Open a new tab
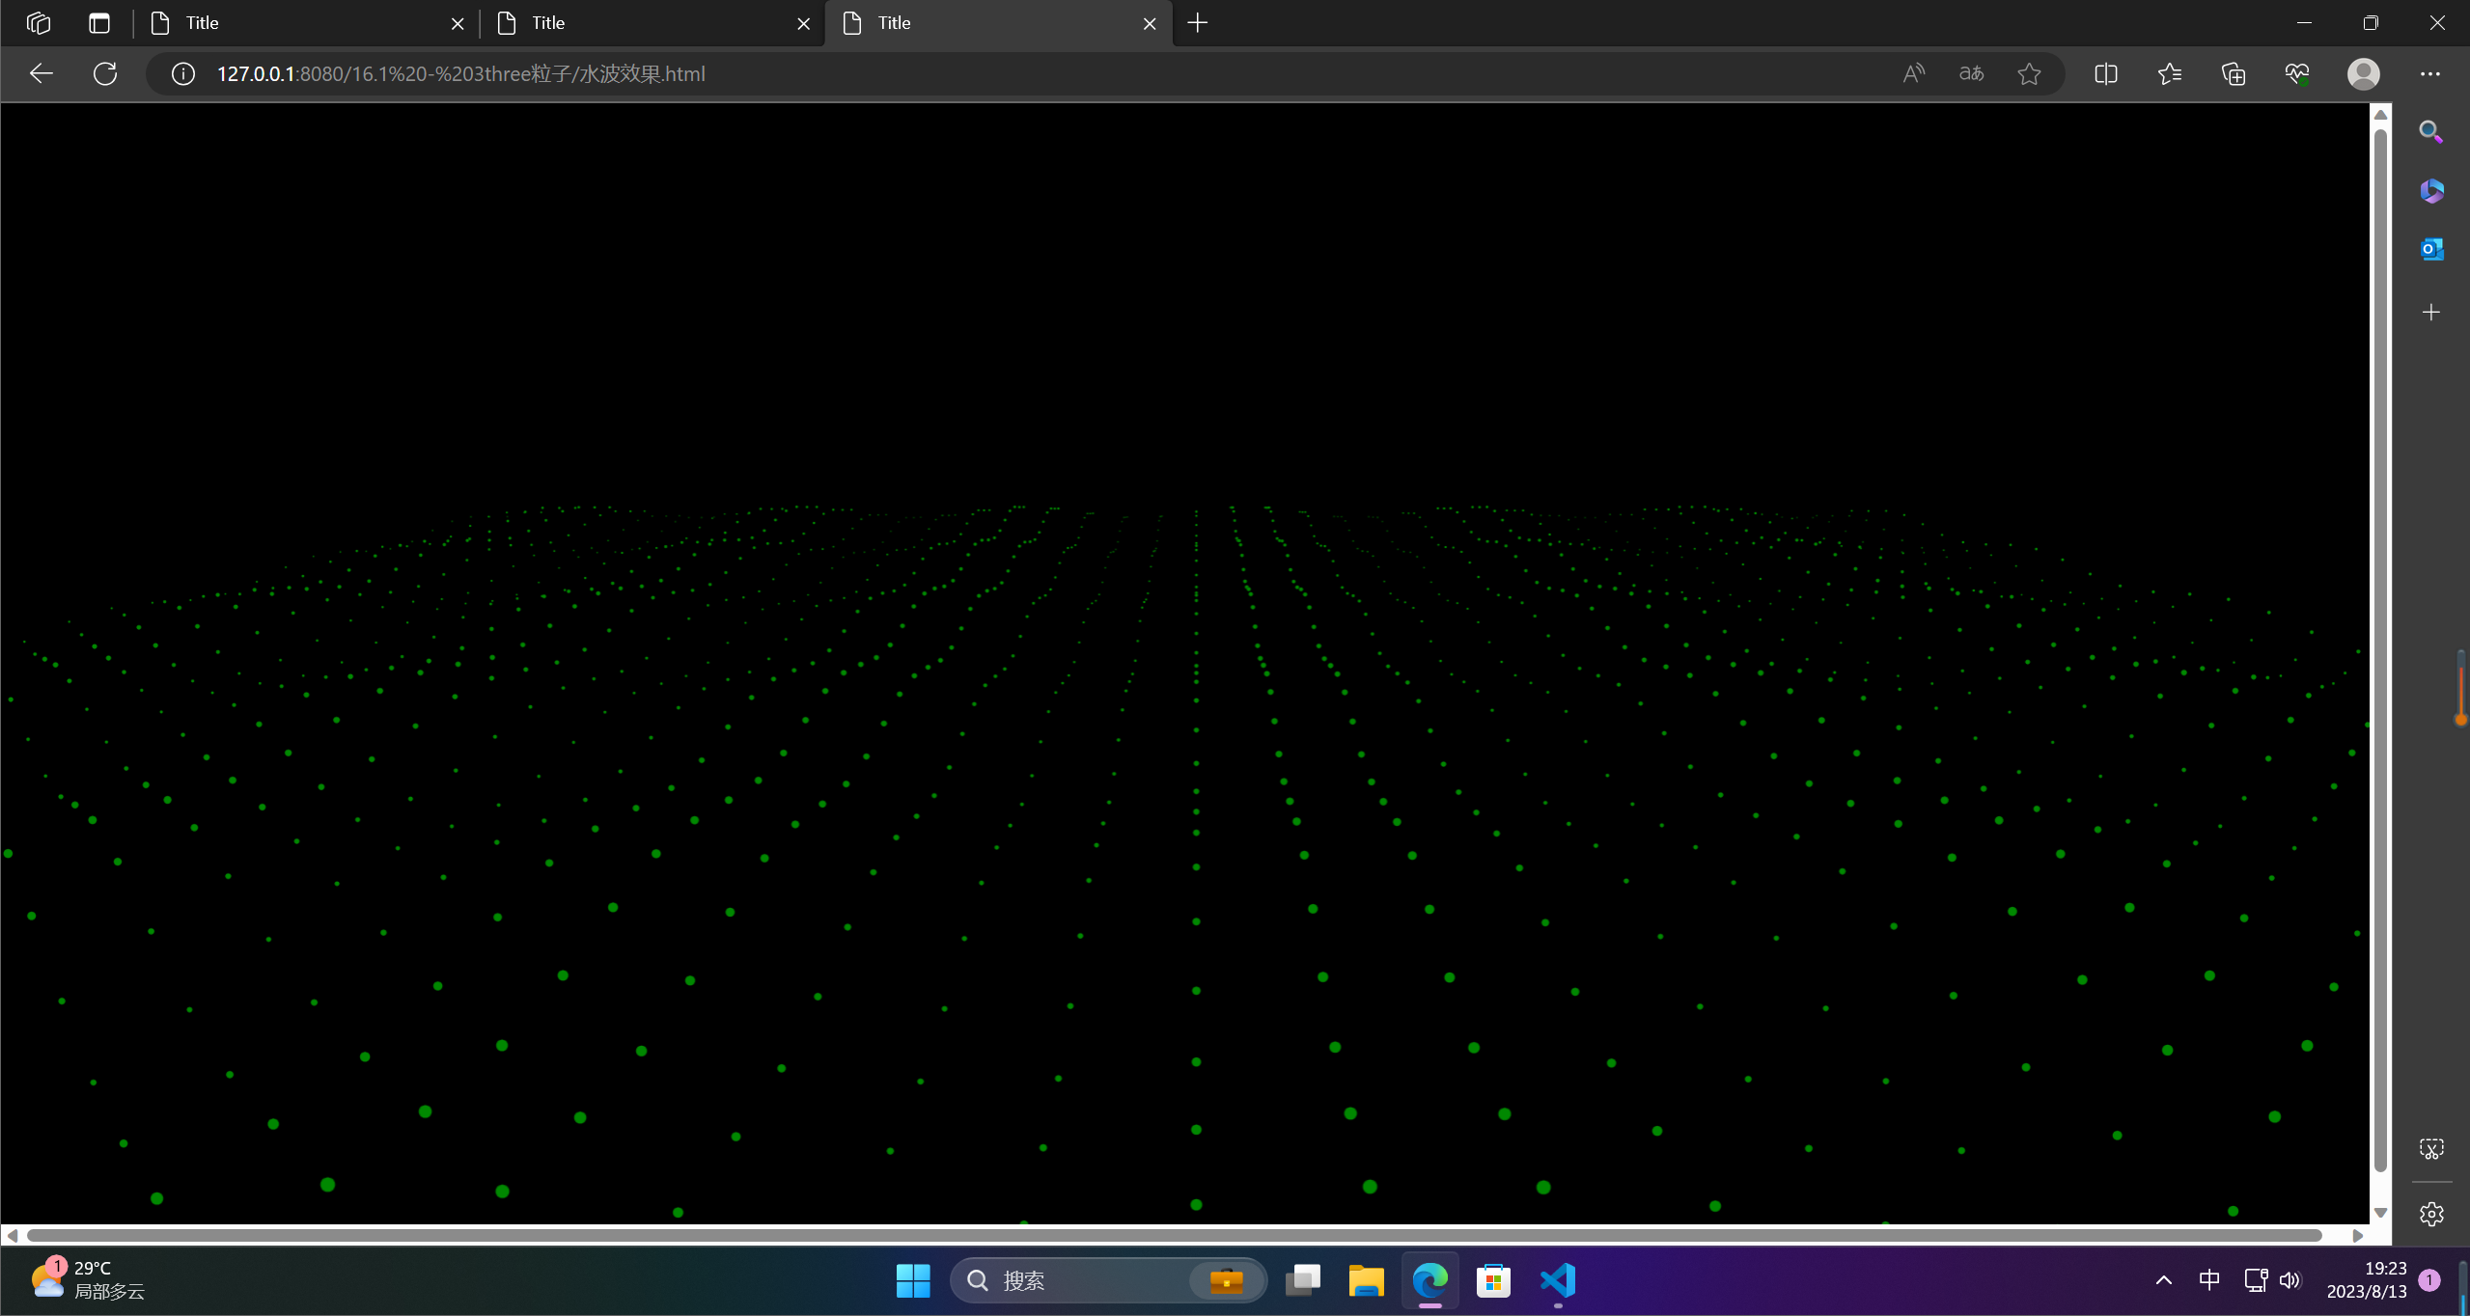 (x=1198, y=23)
